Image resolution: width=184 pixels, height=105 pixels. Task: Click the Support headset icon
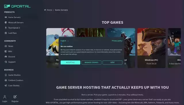[x=6, y=62]
